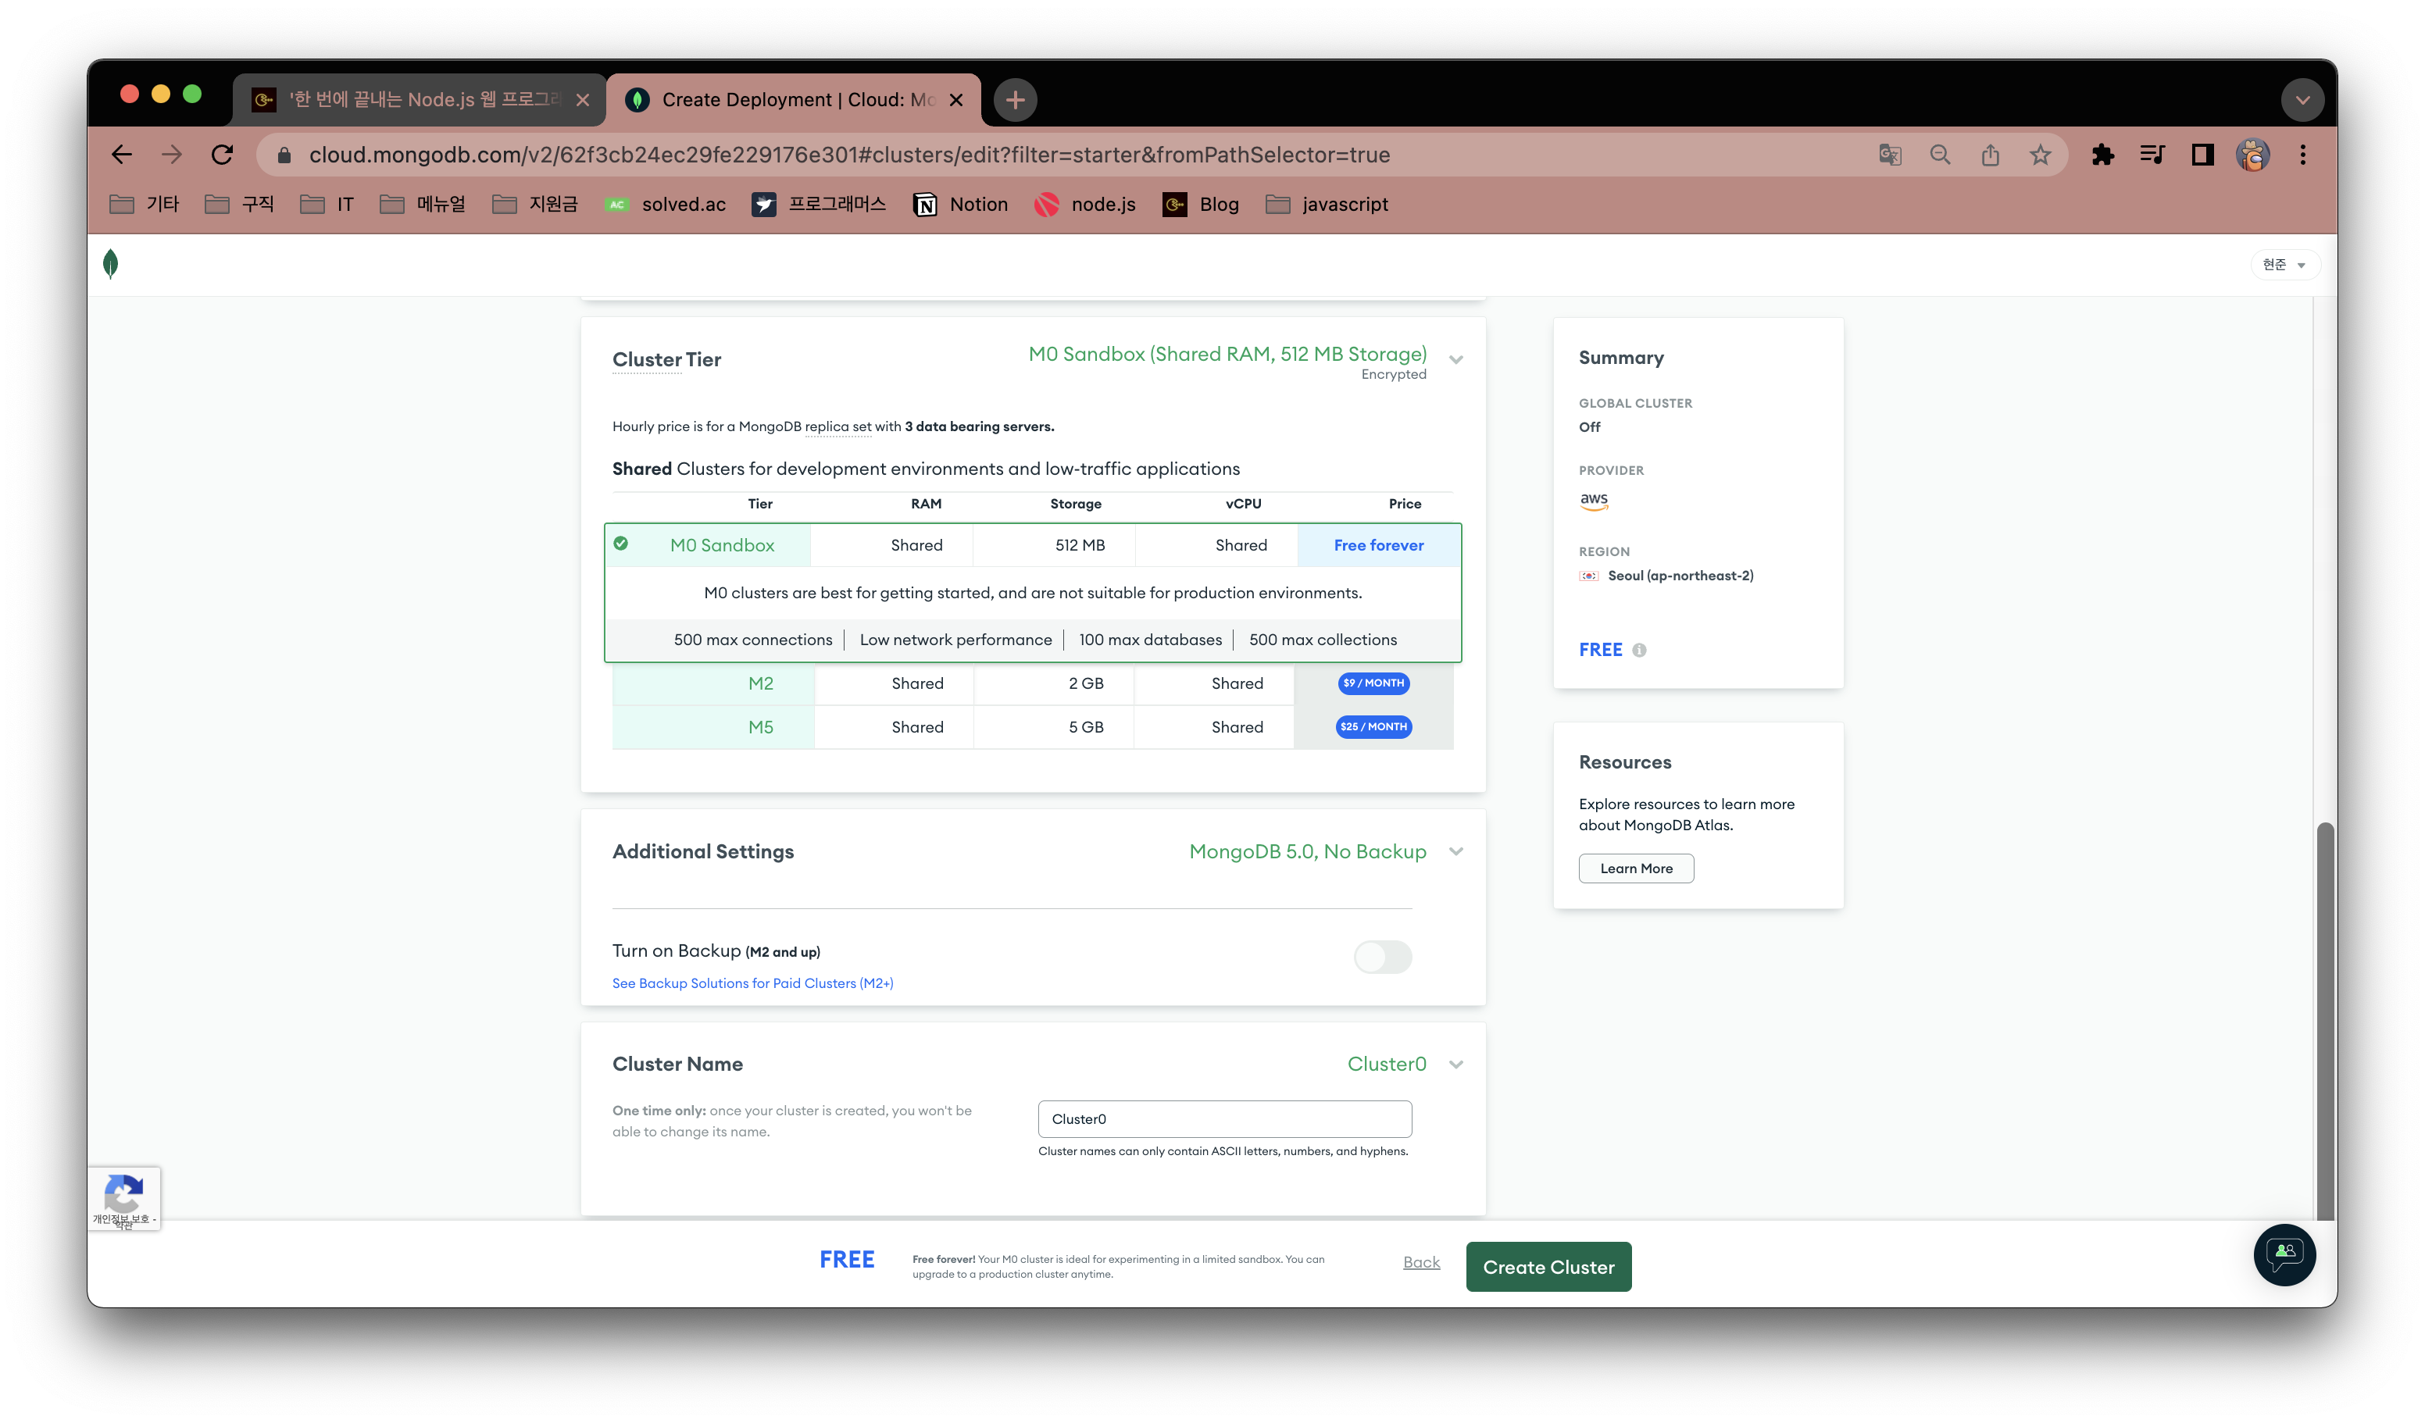
Task: Click the info icon beside FREE
Action: (1639, 651)
